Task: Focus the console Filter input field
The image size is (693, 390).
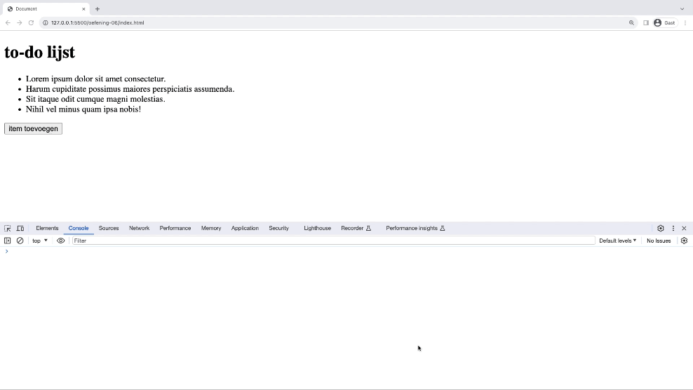Action: [333, 241]
